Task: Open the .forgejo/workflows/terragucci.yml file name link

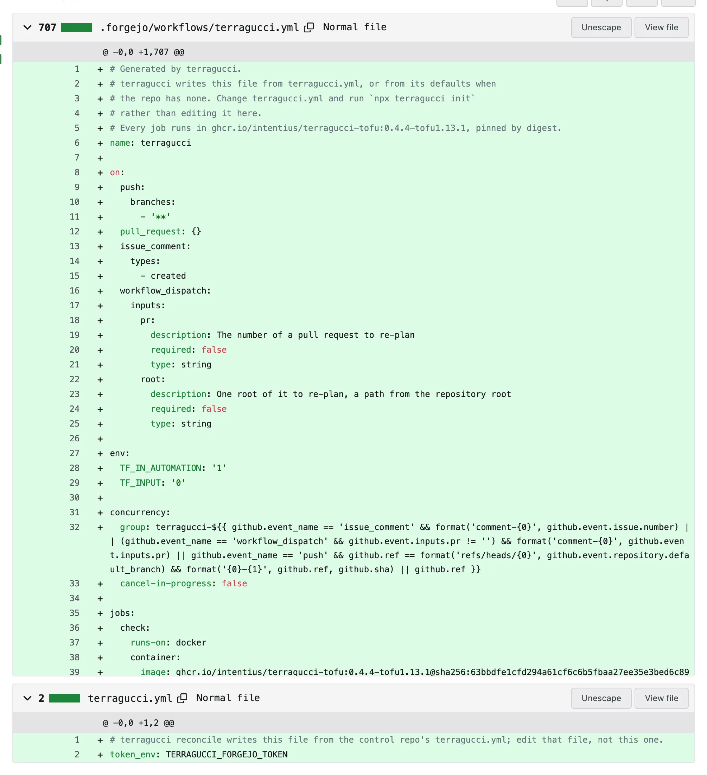Action: (199, 27)
